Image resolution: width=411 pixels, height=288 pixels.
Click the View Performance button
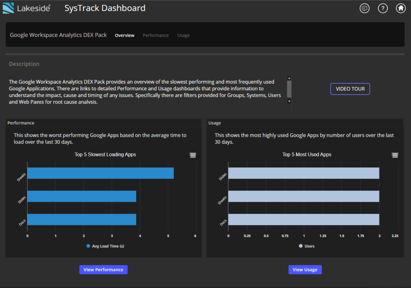click(x=103, y=270)
